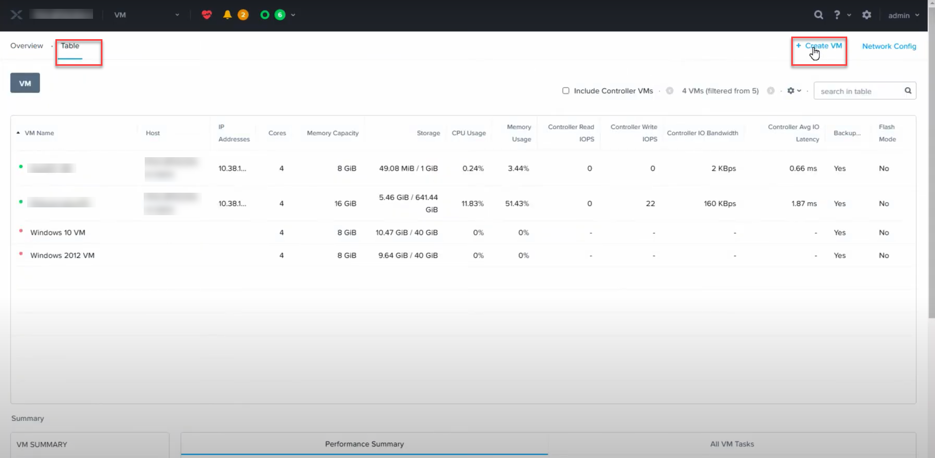Sort table by VM Name column header
The height and width of the screenshot is (458, 935).
click(39, 133)
